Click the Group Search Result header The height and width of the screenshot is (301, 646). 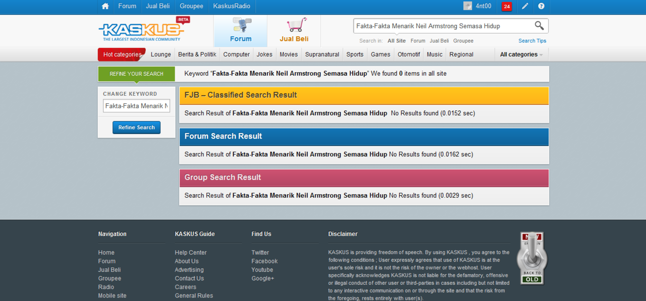364,178
